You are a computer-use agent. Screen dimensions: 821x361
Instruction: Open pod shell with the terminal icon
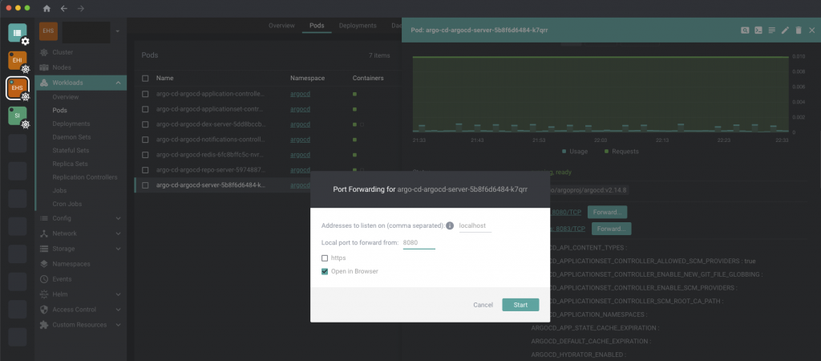pyautogui.click(x=758, y=30)
